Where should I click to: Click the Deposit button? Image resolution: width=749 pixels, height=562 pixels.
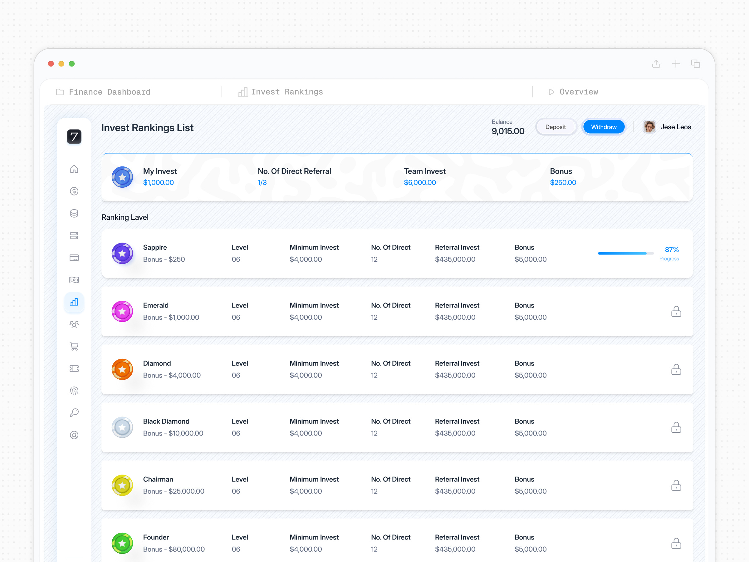(x=556, y=127)
